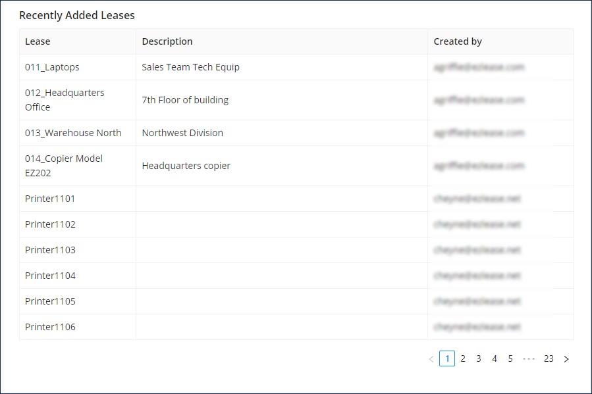Screen dimensions: 592x394
Task: Go to page 4
Action: click(495, 358)
